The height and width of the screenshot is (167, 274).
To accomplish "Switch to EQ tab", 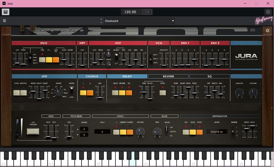I will click(210, 76).
